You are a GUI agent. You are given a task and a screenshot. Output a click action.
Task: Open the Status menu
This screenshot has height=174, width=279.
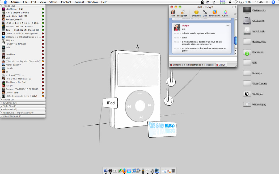pos(53,2)
